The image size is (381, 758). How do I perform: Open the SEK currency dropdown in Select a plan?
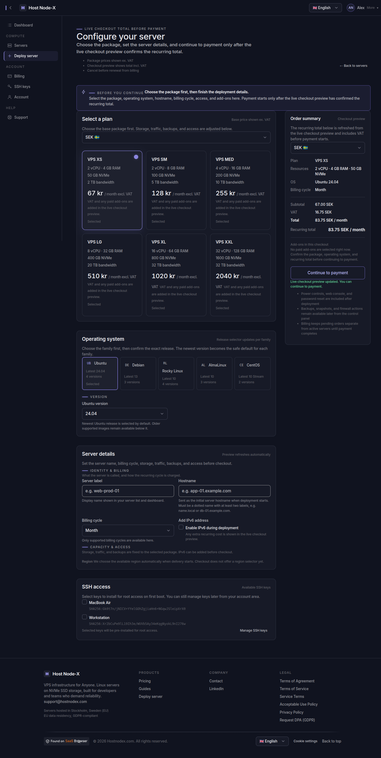[176, 137]
